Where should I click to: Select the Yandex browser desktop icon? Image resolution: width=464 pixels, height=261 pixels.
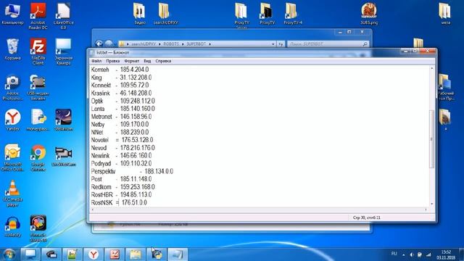pyautogui.click(x=12, y=120)
